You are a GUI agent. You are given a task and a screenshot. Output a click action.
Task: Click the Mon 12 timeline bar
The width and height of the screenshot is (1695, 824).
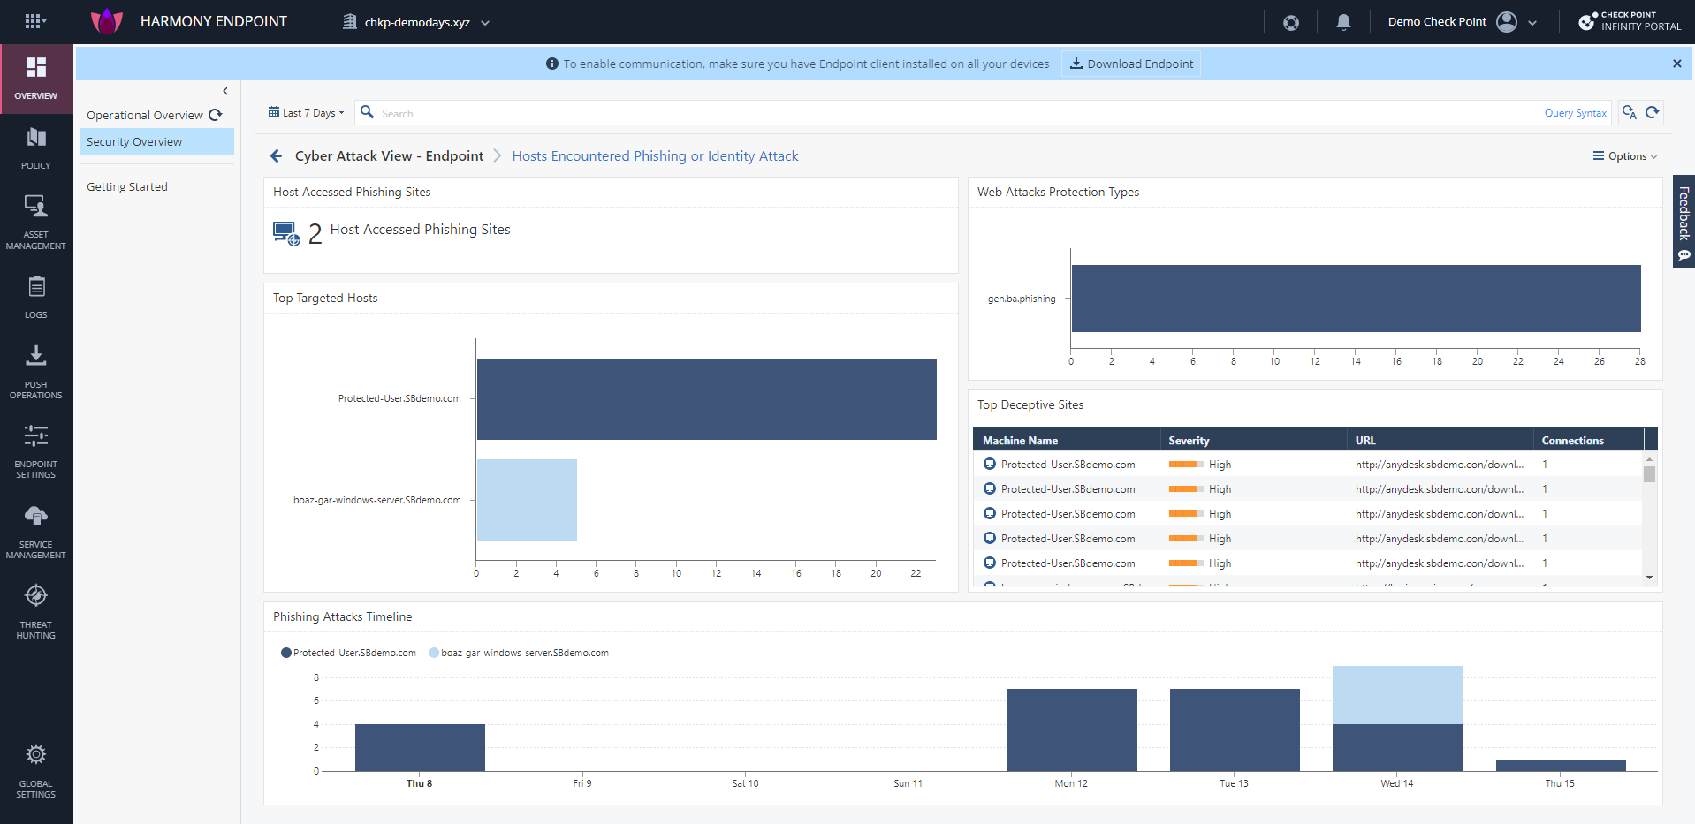pyautogui.click(x=1071, y=730)
